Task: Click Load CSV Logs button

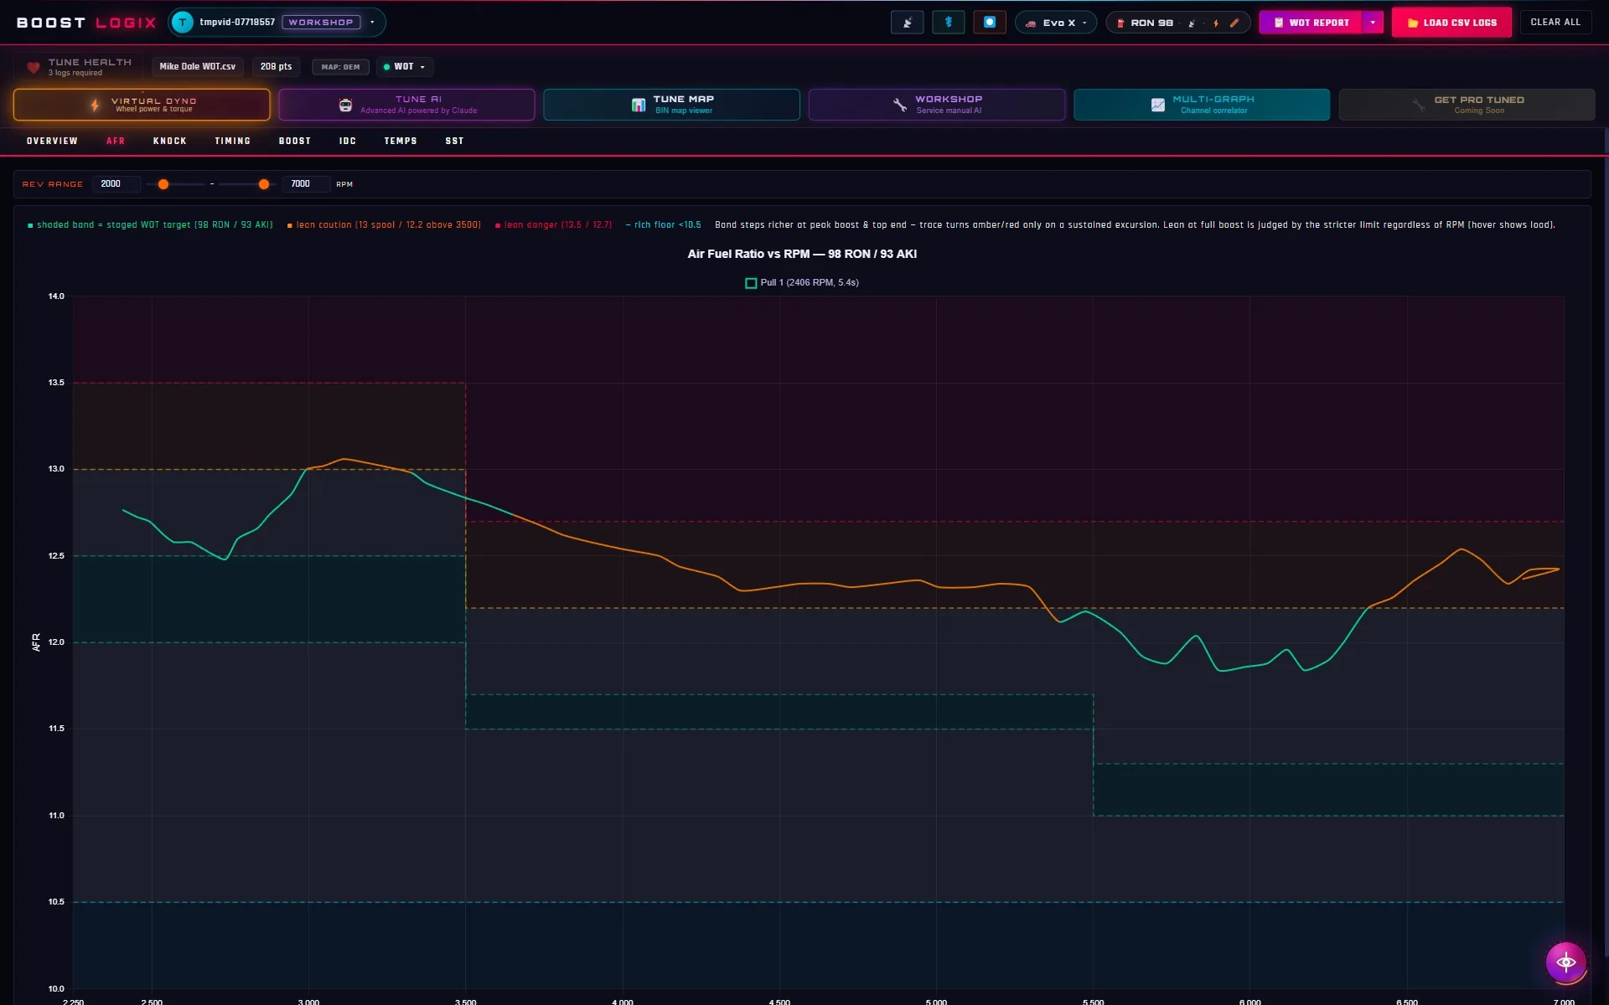Action: coord(1451,23)
